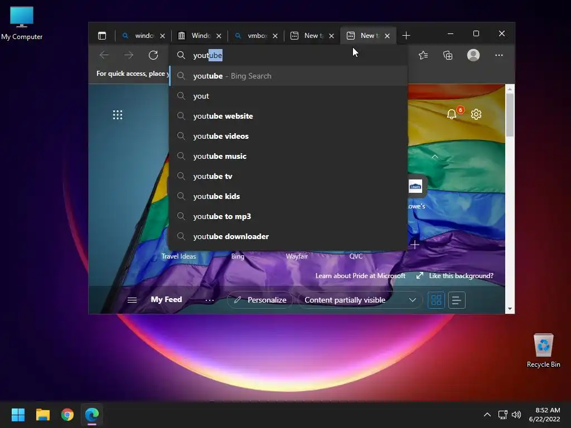Open the Bing quick link

[x=238, y=256]
